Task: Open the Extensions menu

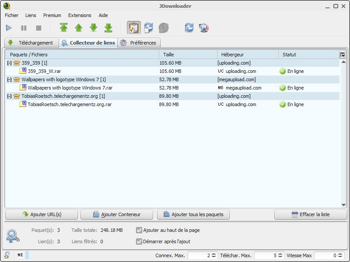Action: tap(80, 15)
